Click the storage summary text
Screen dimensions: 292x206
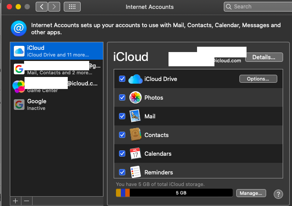(x=160, y=184)
